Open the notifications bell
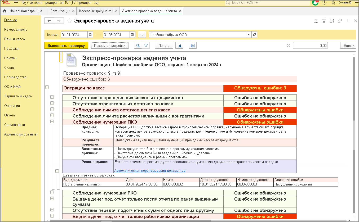The width and height of the screenshot is (359, 222). pyautogui.click(x=315, y=3)
